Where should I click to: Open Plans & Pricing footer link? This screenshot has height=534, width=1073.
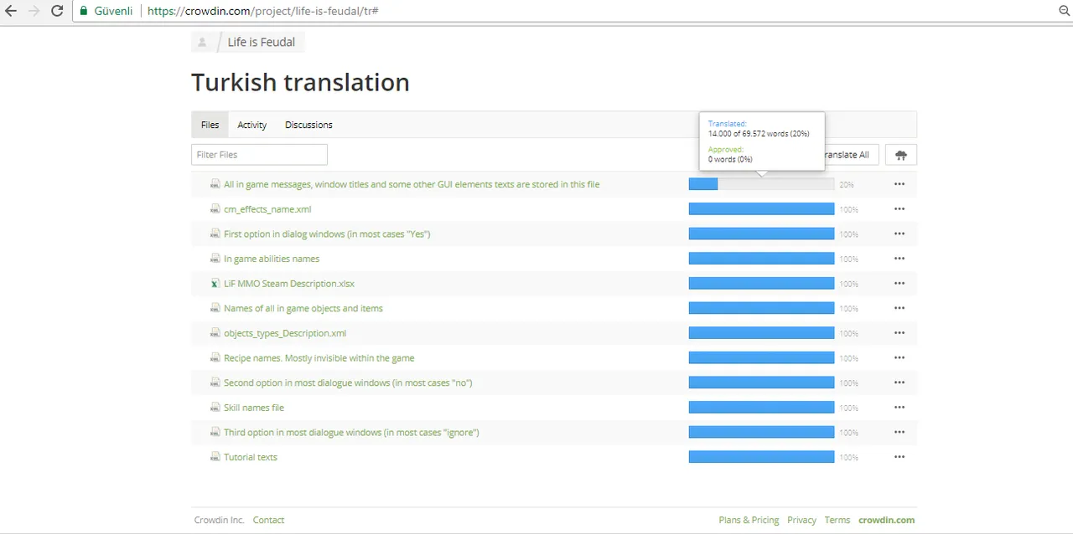(x=749, y=520)
